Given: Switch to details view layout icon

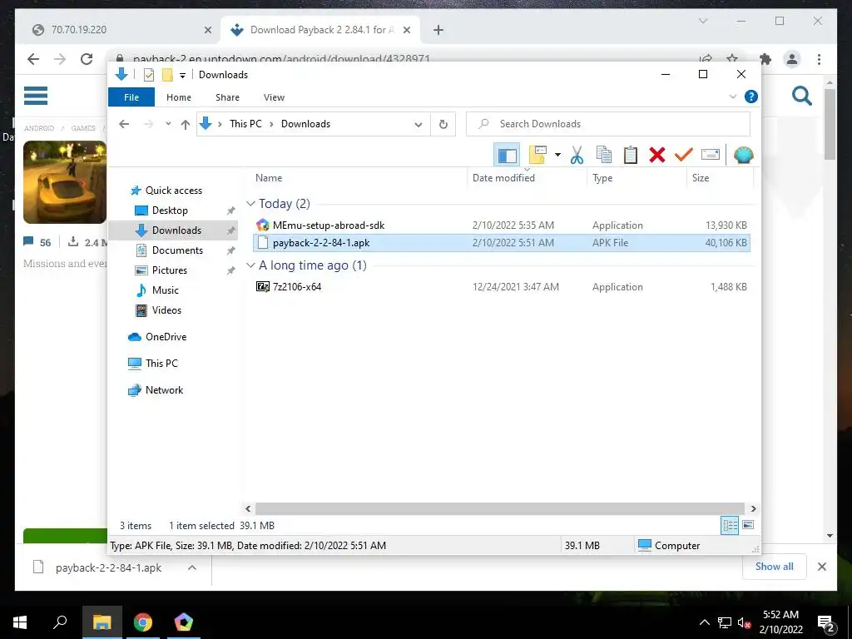Looking at the screenshot, I should tap(730, 526).
